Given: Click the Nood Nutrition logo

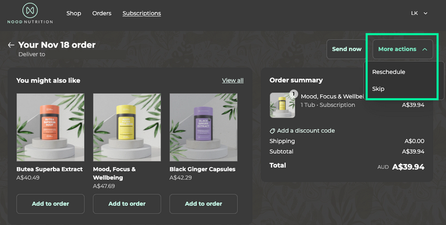Looking at the screenshot, I should [x=30, y=13].
